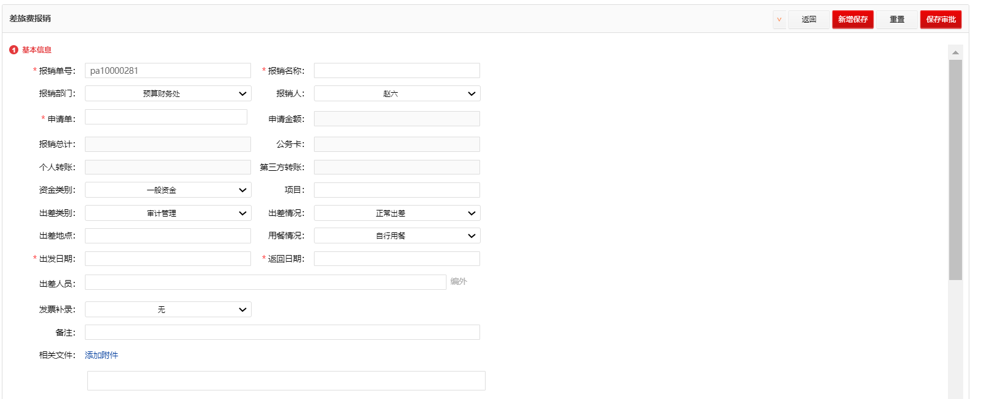
Task: Click the 第三方转账 field
Action: click(x=397, y=167)
